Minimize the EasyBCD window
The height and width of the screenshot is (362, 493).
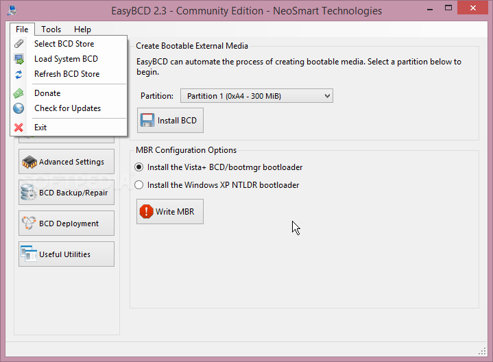pos(430,10)
